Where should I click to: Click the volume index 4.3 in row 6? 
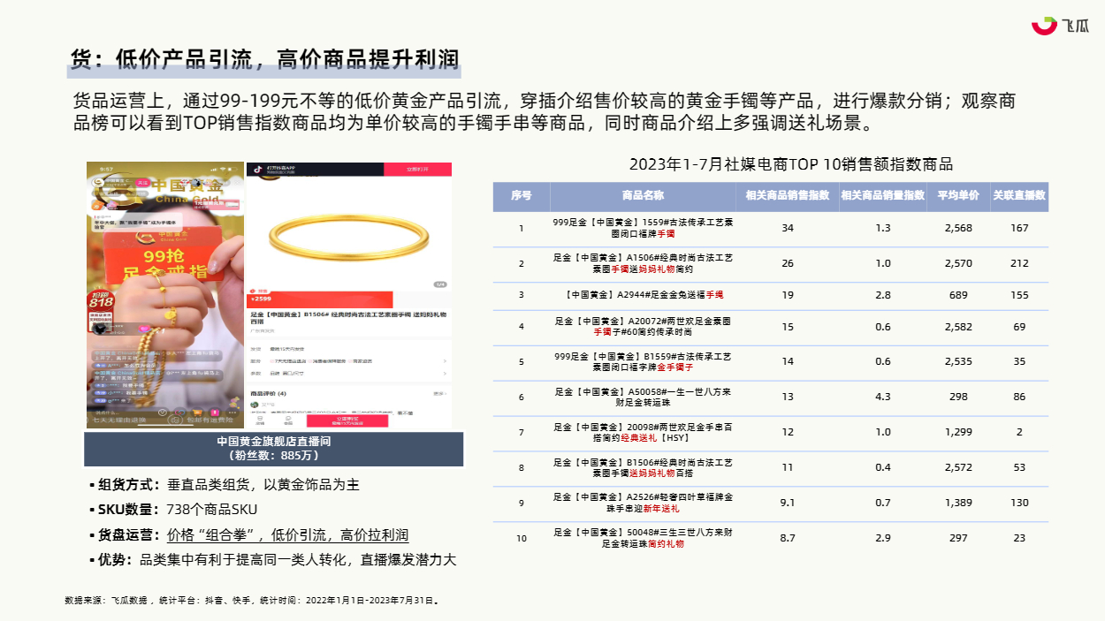(883, 397)
